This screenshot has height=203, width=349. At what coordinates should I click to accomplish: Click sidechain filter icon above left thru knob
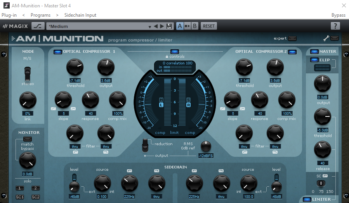pos(156,171)
